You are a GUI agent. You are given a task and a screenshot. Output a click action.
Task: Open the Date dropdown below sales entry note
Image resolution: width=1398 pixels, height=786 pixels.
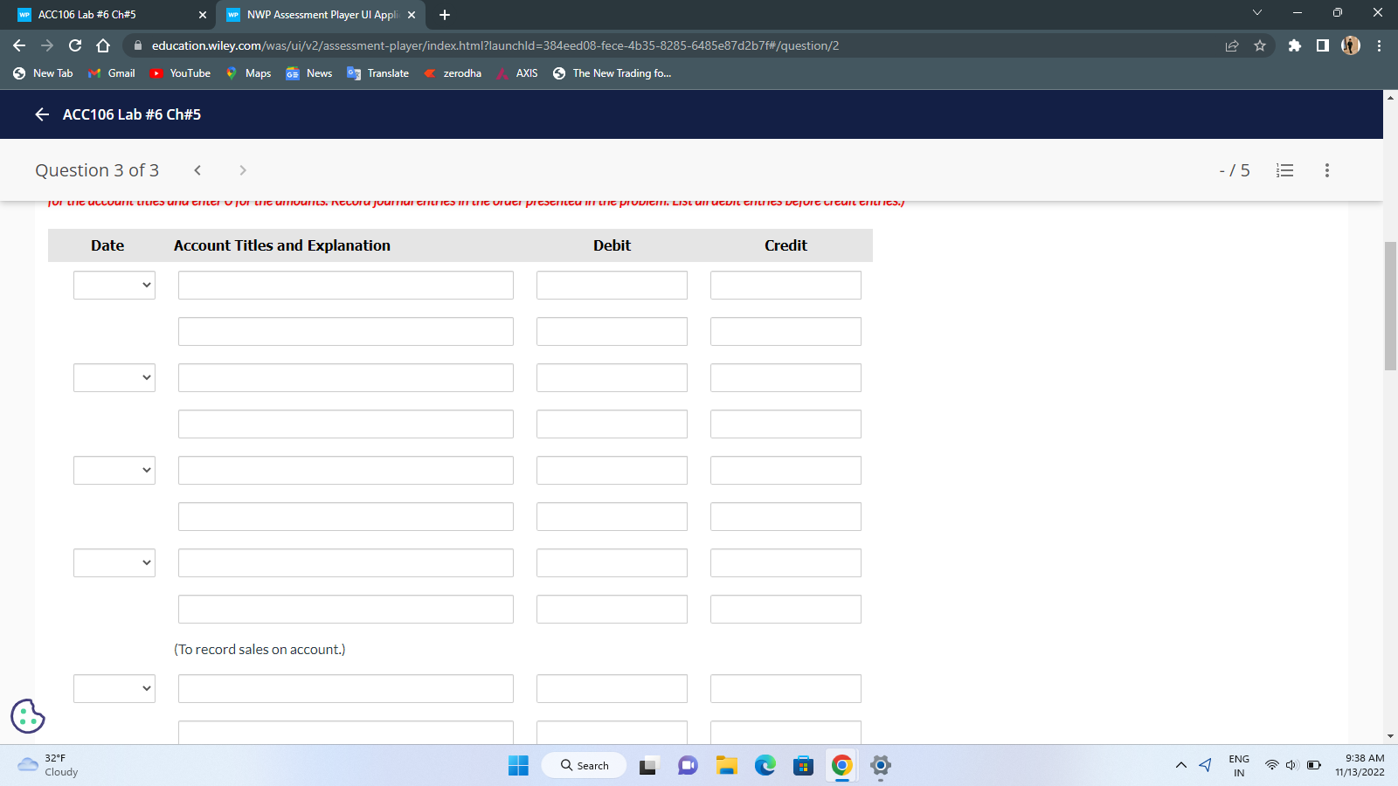[x=114, y=688]
